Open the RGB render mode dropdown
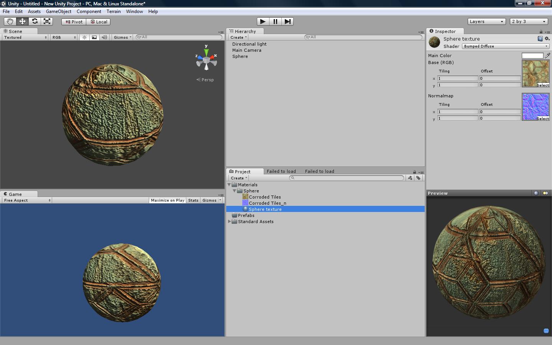Screen dimensions: 552x345 click(64, 37)
